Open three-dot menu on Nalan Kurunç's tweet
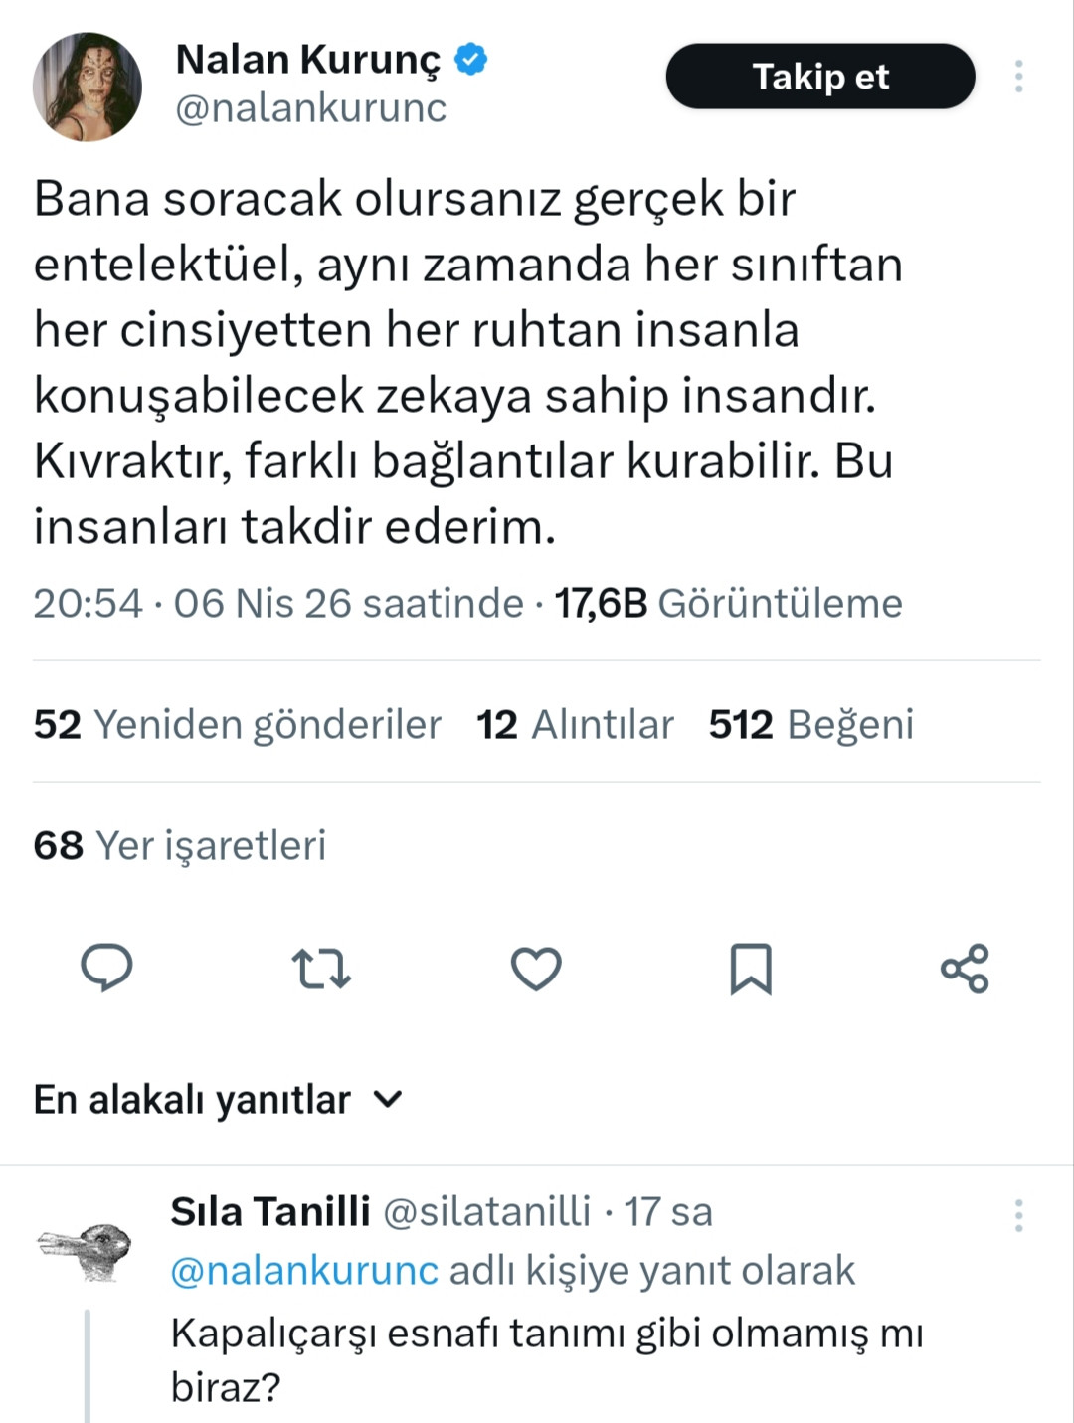Image resolution: width=1074 pixels, height=1423 pixels. (1018, 77)
